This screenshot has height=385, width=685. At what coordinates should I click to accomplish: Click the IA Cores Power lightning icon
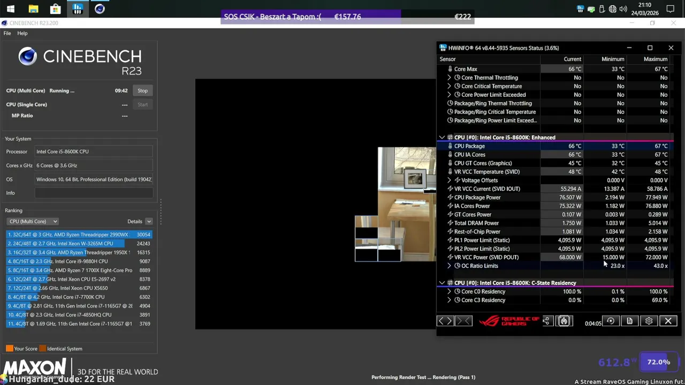(x=450, y=206)
